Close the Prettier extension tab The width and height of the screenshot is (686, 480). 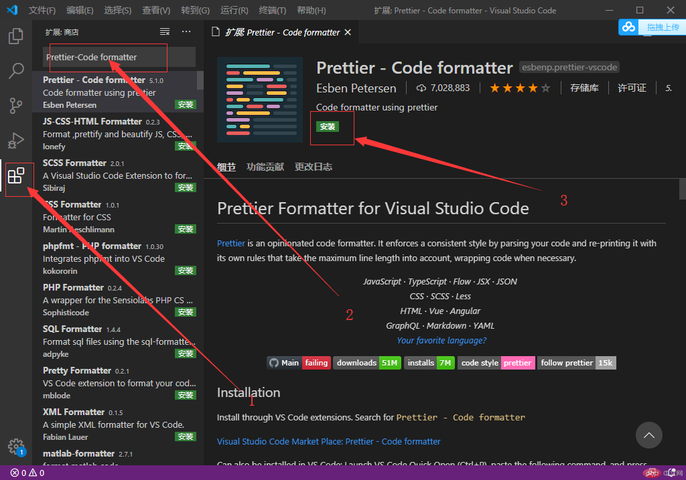pyautogui.click(x=348, y=32)
